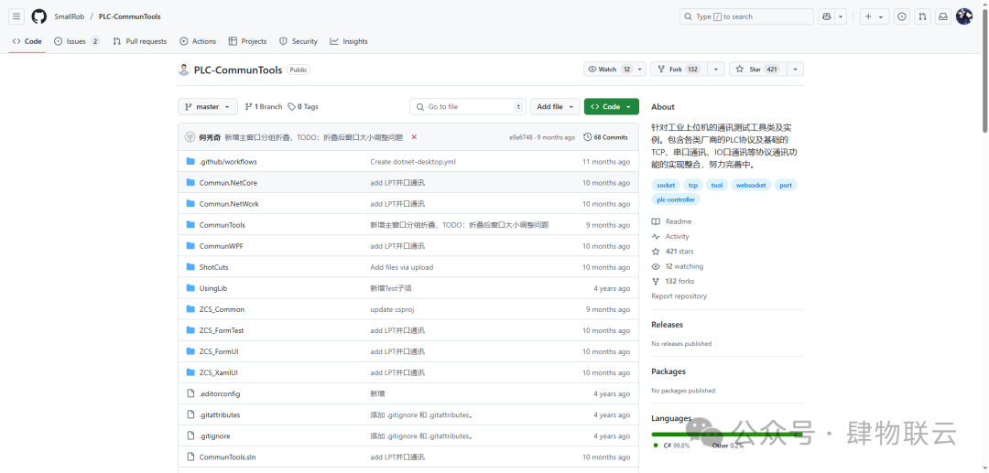Open the master branch selector
The width and height of the screenshot is (989, 473).
[208, 107]
